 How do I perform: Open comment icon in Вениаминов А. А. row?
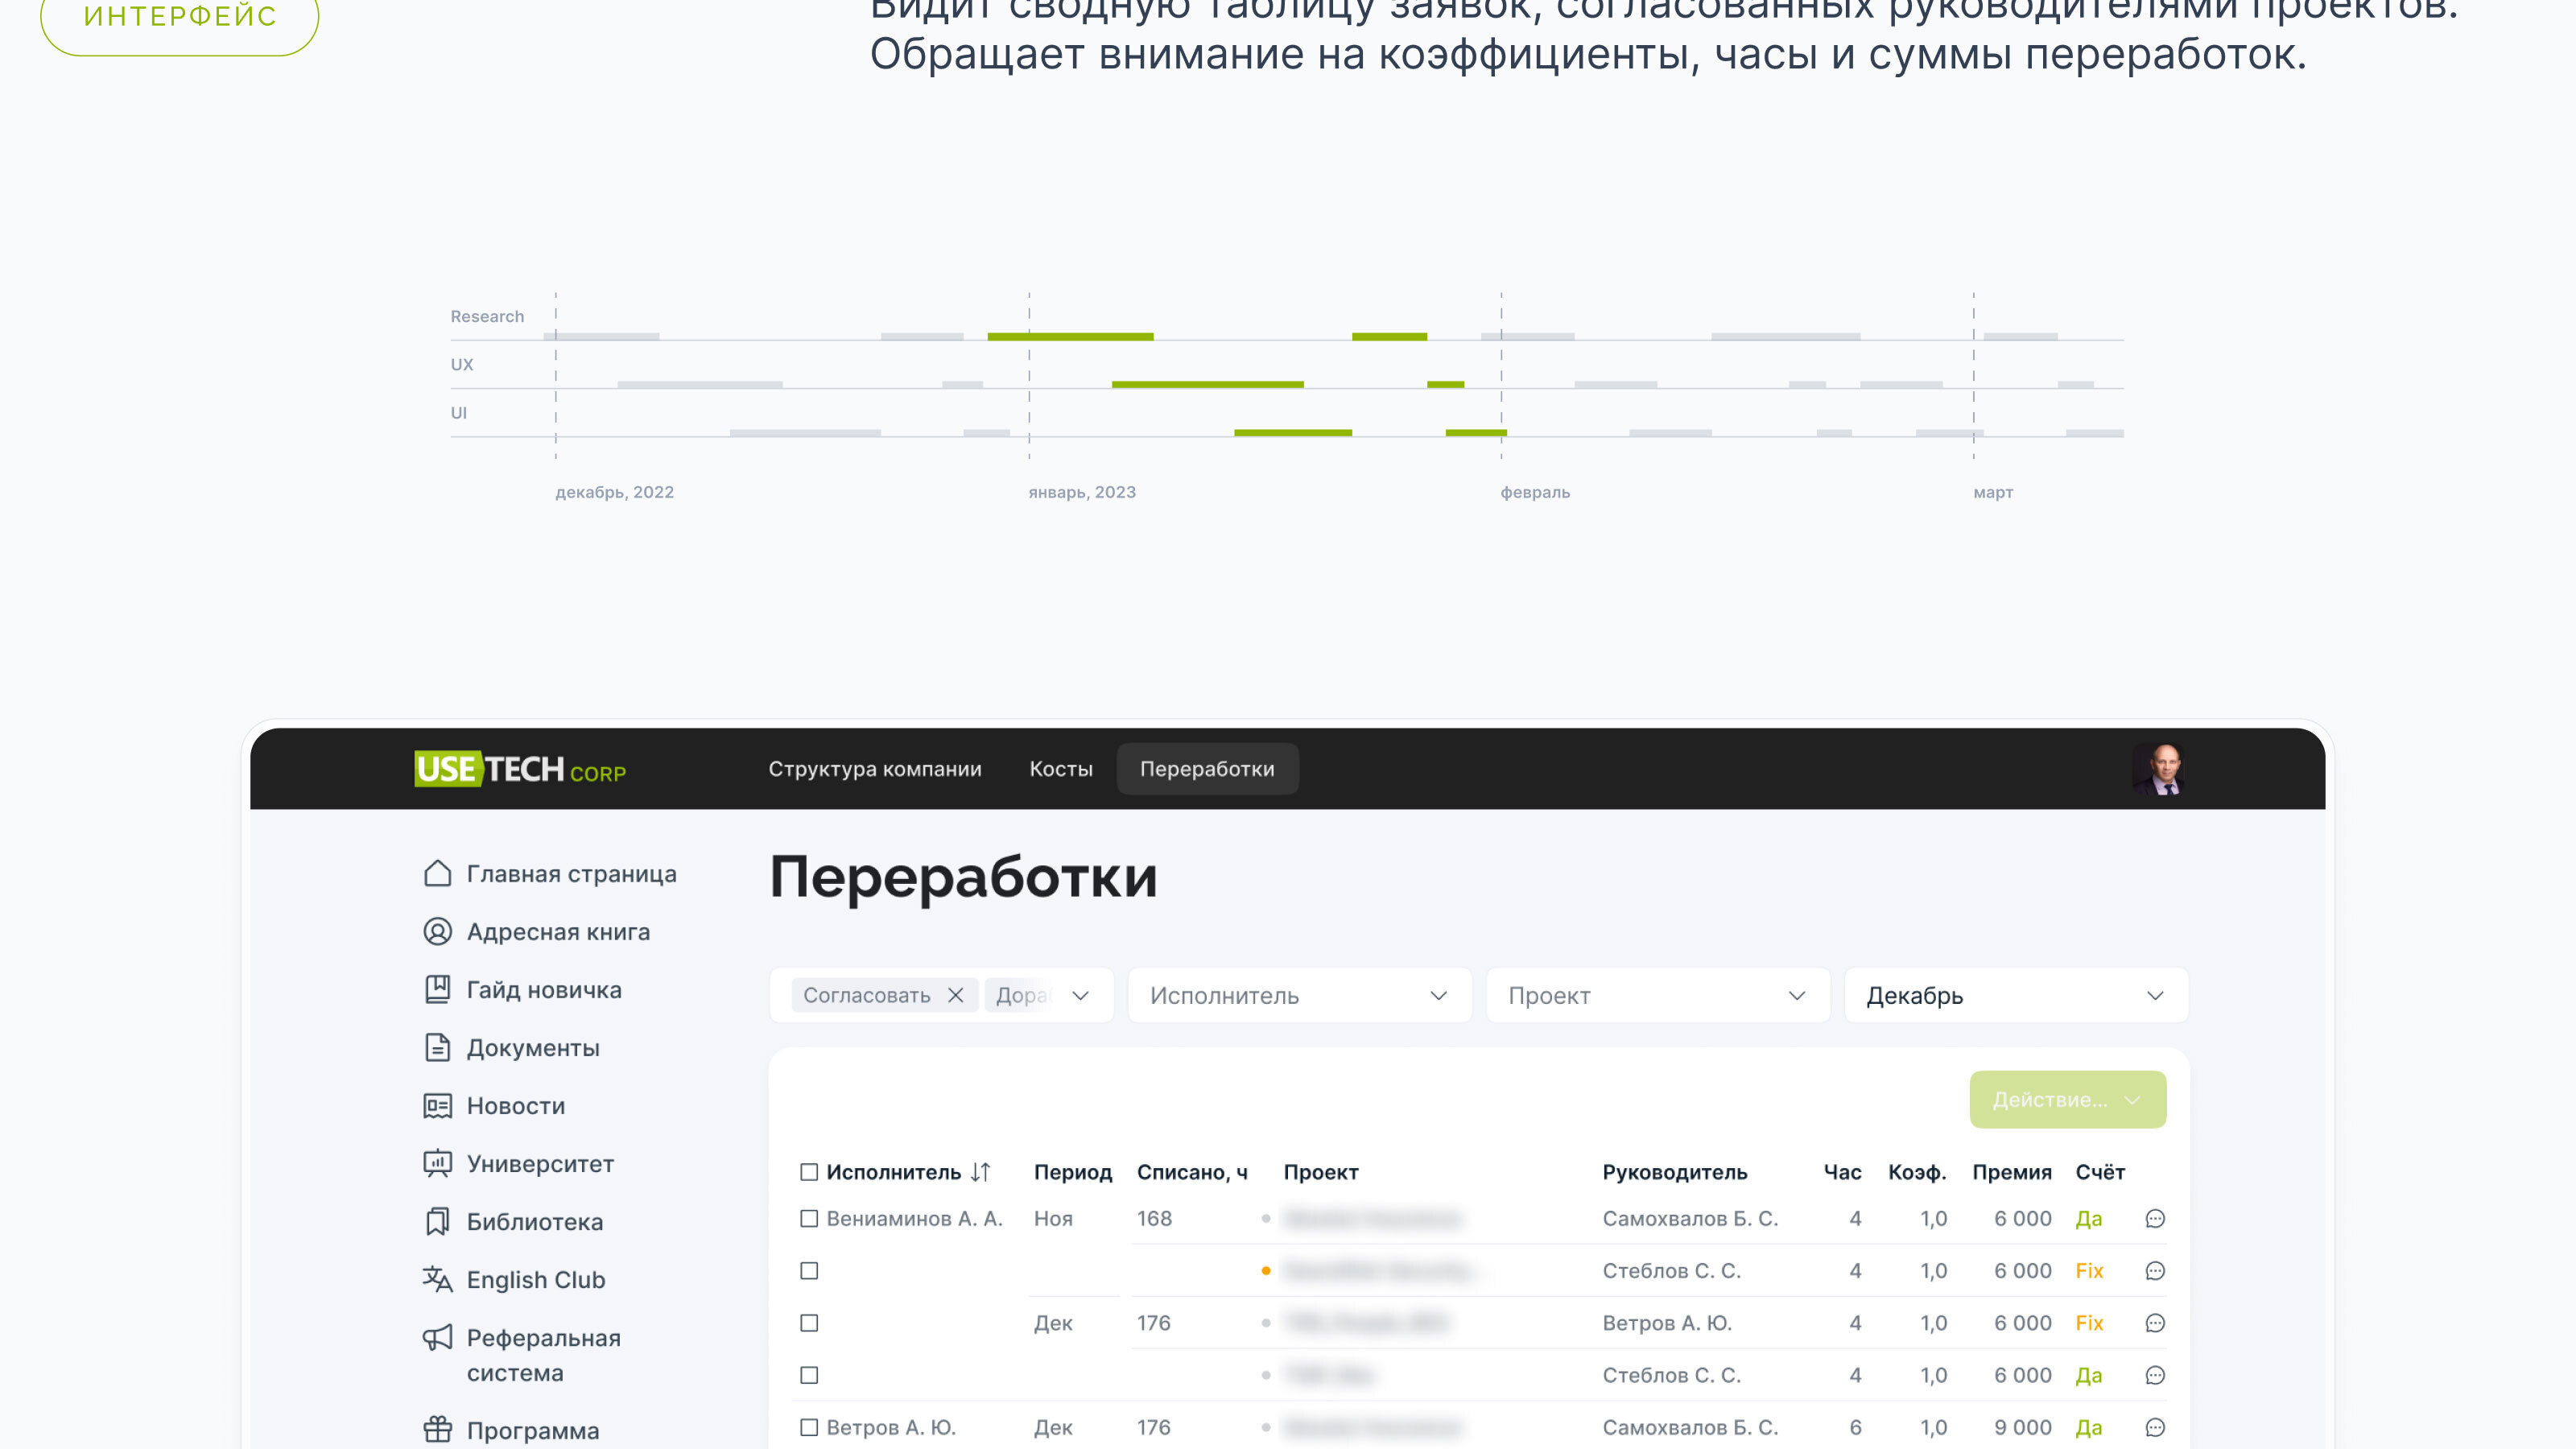click(x=2155, y=1218)
